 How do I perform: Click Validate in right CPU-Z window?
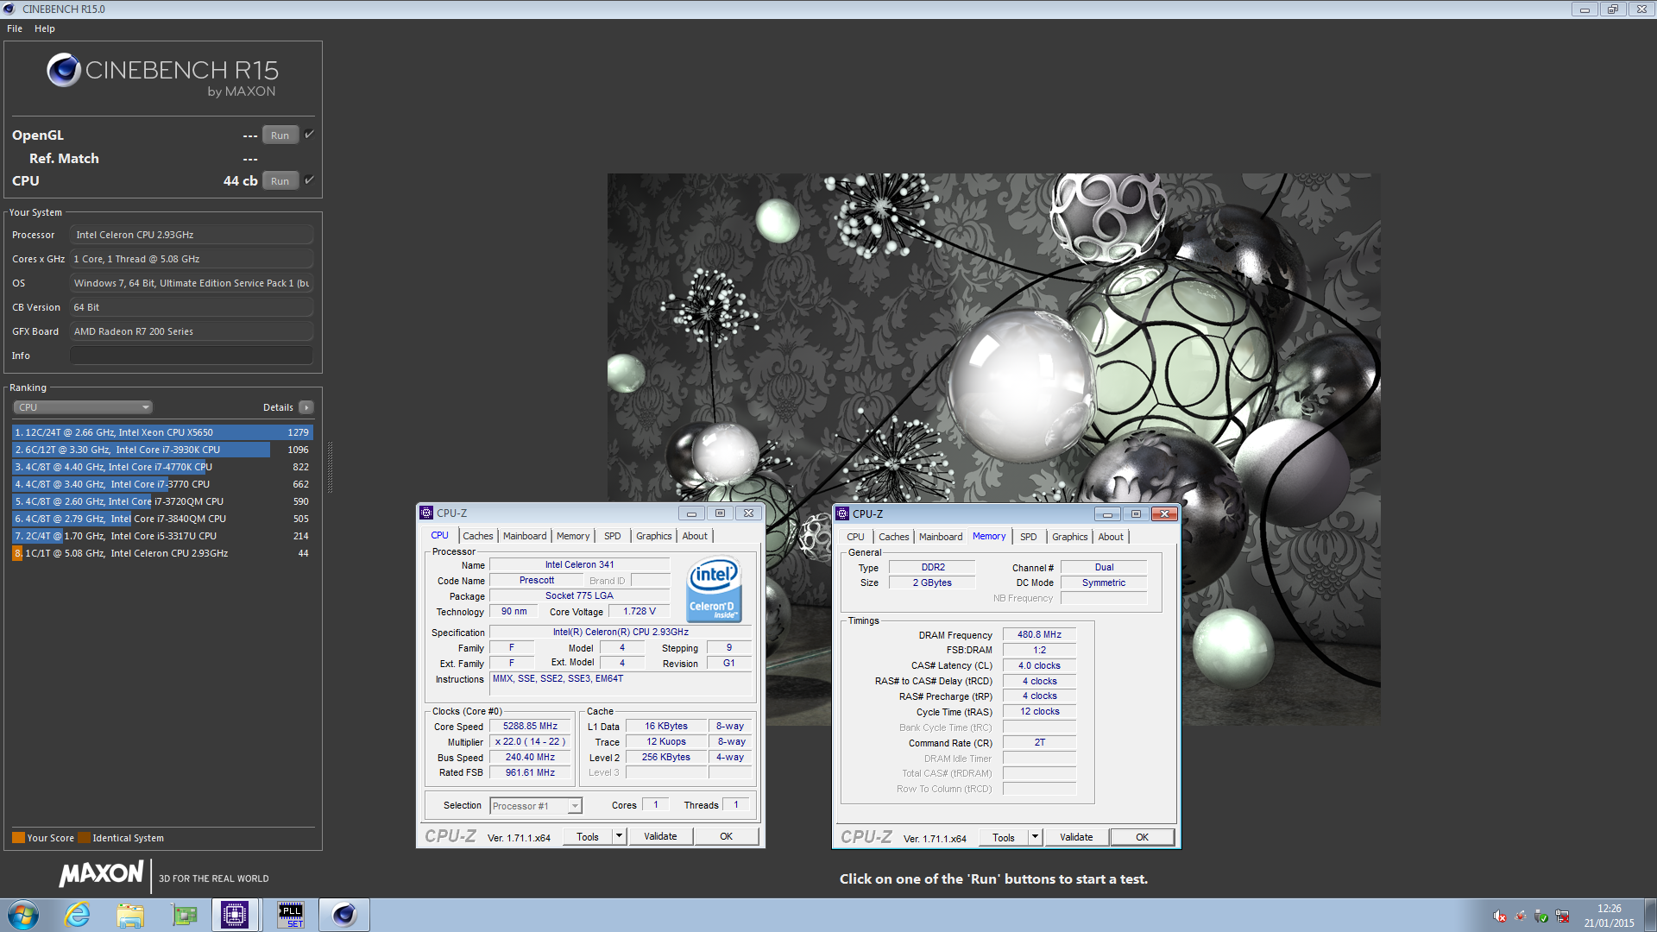click(x=1076, y=838)
